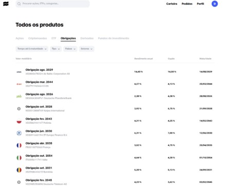Open Obrigação set. 2028 bond

pos(115,108)
